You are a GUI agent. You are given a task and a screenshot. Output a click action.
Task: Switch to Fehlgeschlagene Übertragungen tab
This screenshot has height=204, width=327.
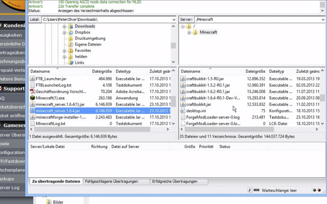(x=116, y=181)
